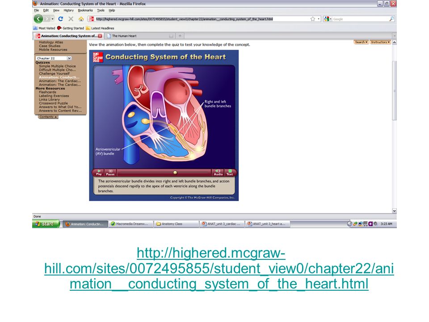Click the Windows Start button
This screenshot has height=322, width=429.
coord(46,224)
